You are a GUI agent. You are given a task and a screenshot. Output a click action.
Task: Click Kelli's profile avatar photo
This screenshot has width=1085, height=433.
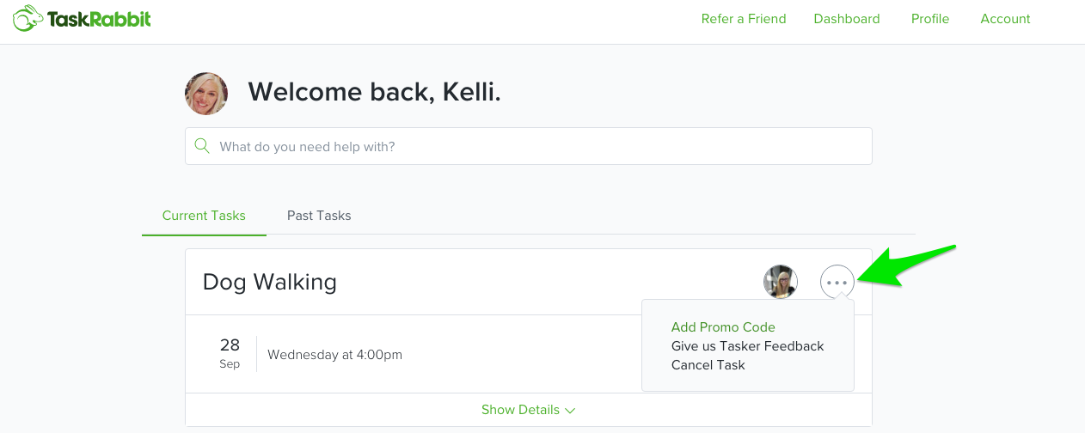click(206, 94)
